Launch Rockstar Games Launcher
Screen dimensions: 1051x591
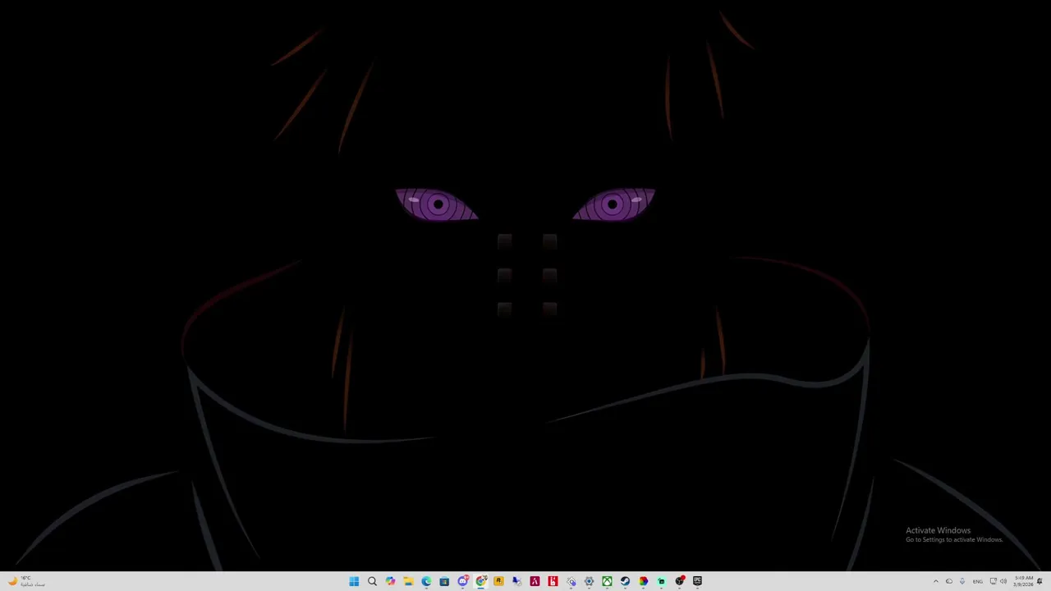click(498, 581)
